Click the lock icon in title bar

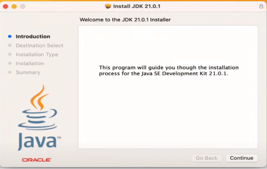[x=261, y=6]
